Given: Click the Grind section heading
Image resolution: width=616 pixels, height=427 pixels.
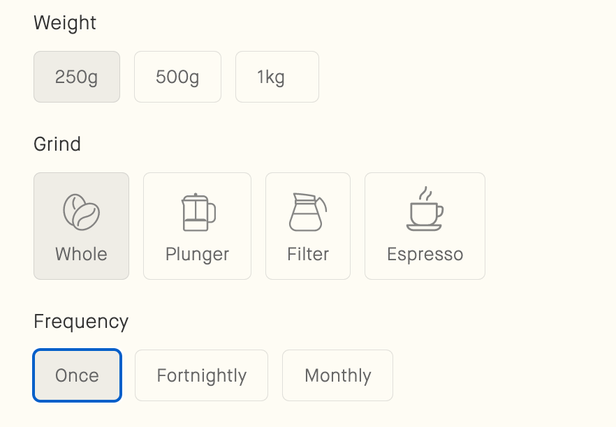Looking at the screenshot, I should [x=57, y=144].
